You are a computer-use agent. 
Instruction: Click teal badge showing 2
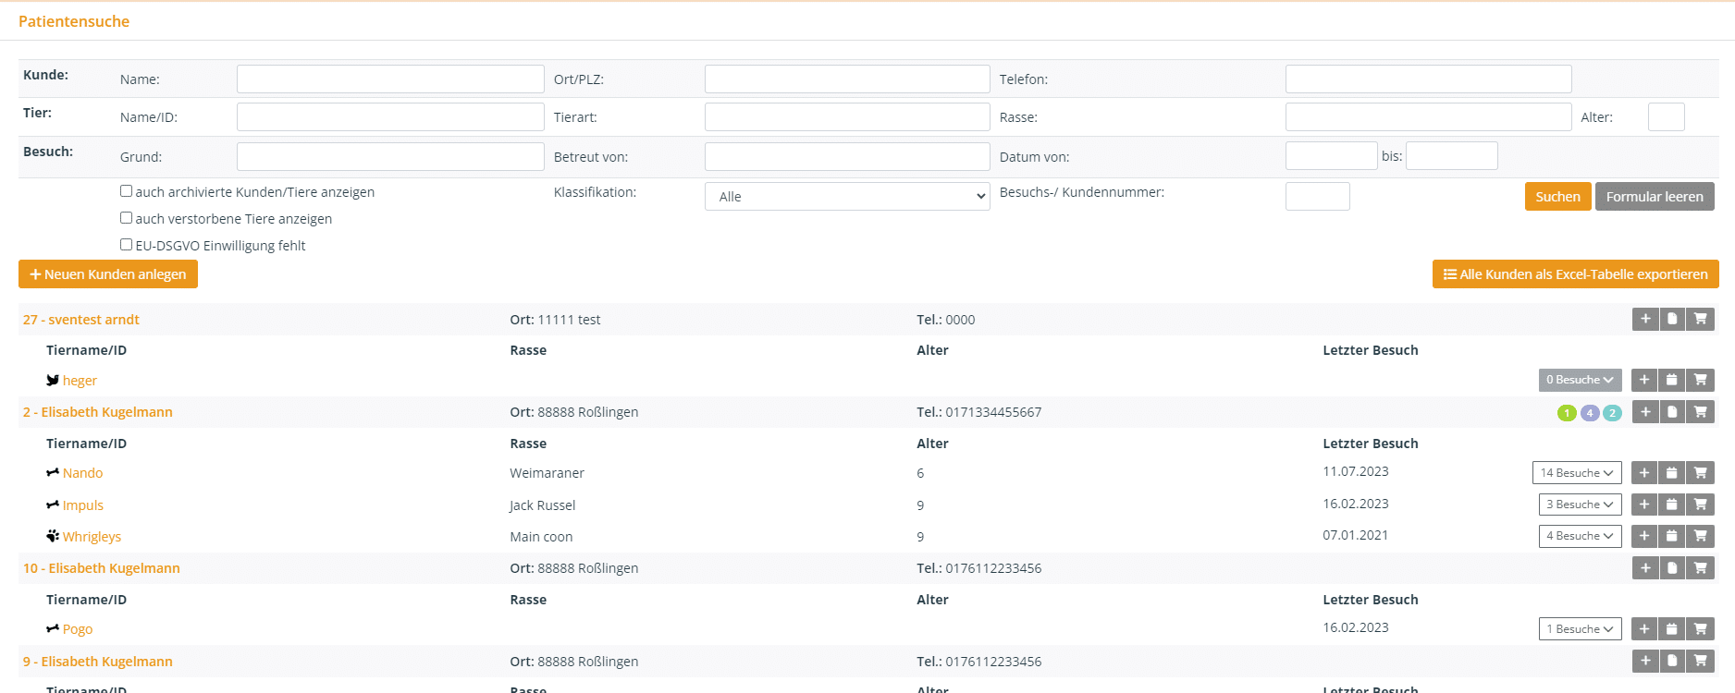[1612, 413]
